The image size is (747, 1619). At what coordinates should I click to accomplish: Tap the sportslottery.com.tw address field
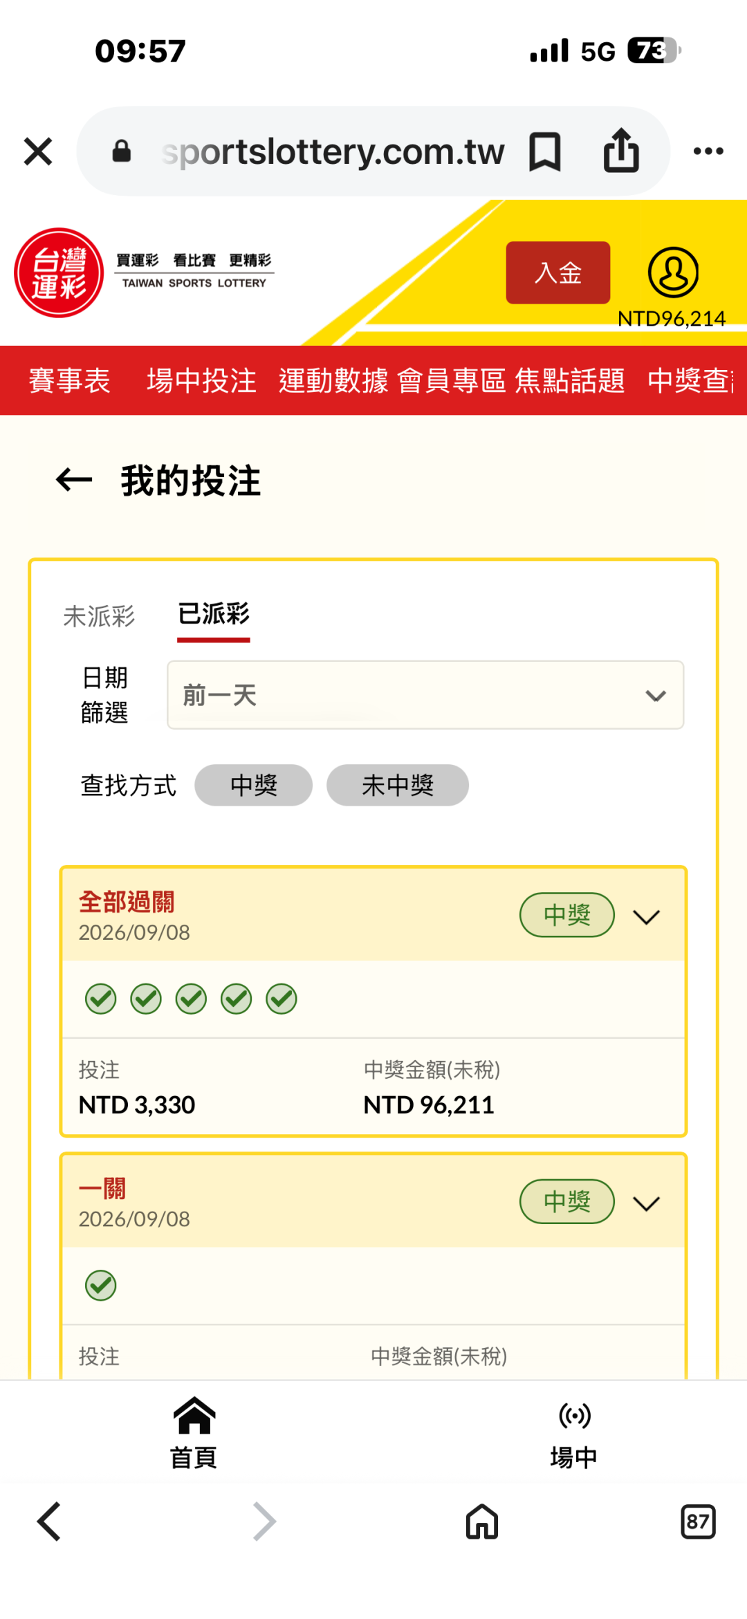[x=332, y=151]
